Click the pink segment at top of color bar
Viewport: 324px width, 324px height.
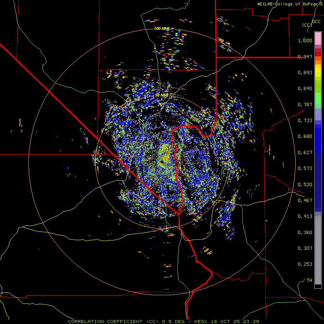click(318, 39)
